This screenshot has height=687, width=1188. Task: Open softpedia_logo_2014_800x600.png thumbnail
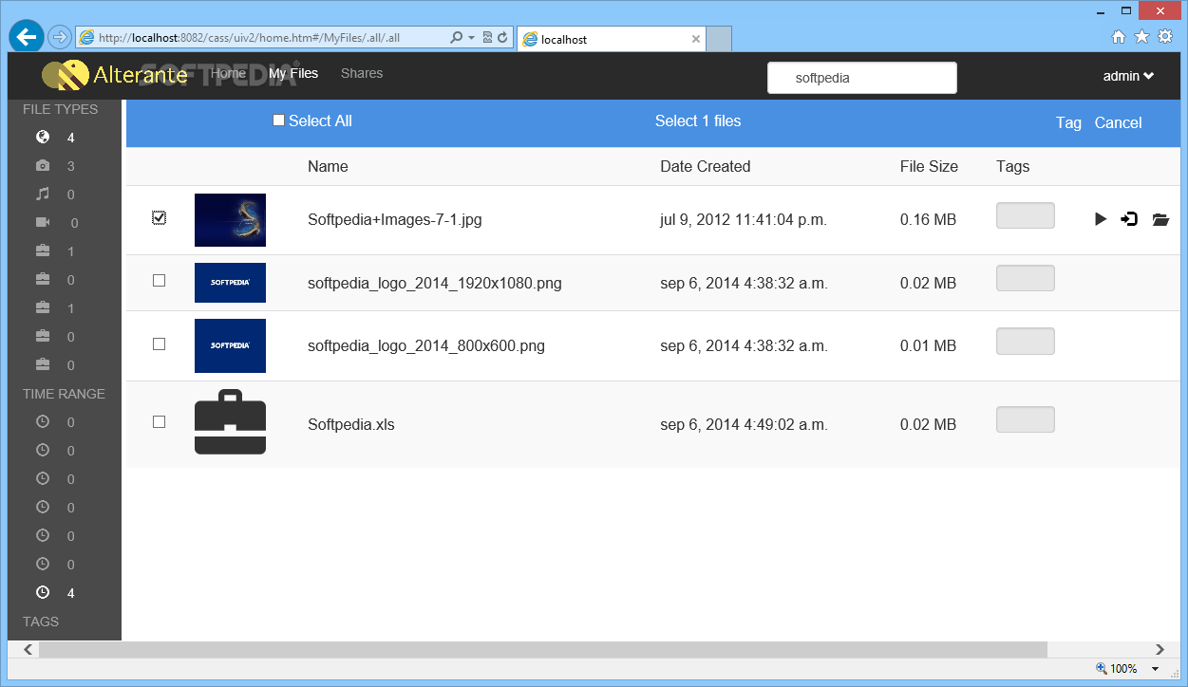(230, 345)
